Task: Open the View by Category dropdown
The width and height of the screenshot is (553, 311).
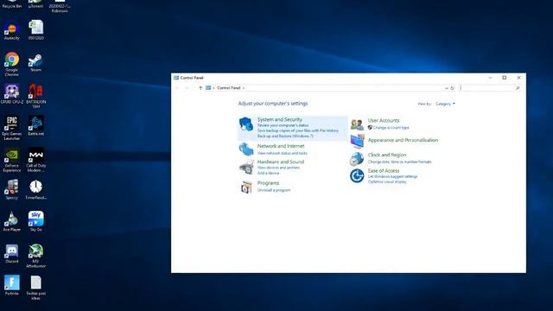Action: pos(445,104)
